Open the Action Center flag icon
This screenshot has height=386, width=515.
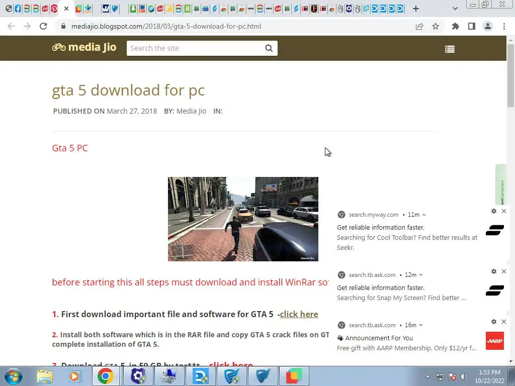click(x=452, y=376)
